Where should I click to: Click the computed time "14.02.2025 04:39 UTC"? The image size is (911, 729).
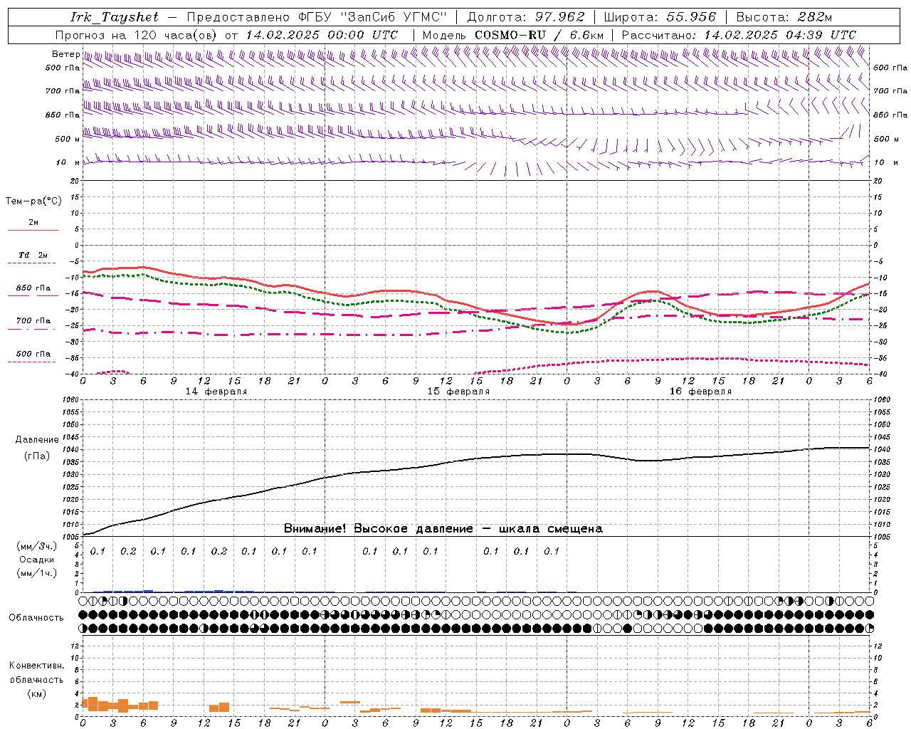click(780, 35)
